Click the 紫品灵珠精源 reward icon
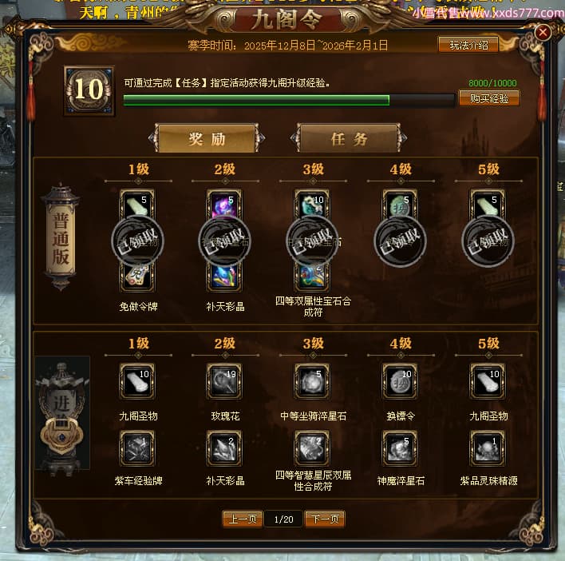 pyautogui.click(x=488, y=448)
